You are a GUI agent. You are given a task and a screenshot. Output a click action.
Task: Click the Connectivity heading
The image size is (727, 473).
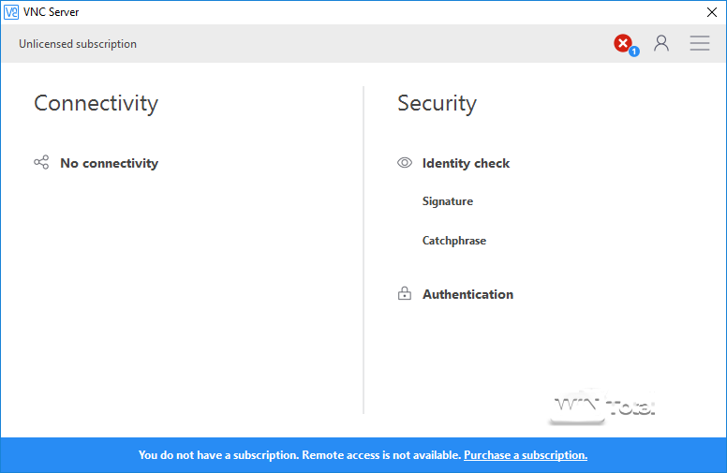(96, 103)
